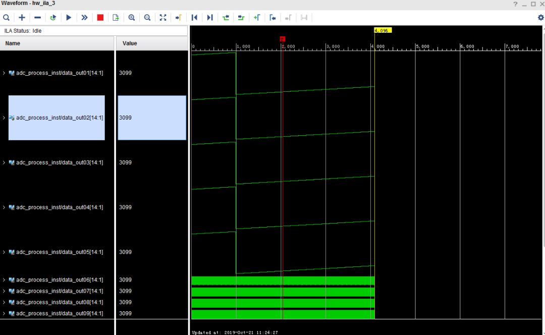The width and height of the screenshot is (545, 335).
Task: Click the 1,000 tick on time ruler
Action: [243, 46]
